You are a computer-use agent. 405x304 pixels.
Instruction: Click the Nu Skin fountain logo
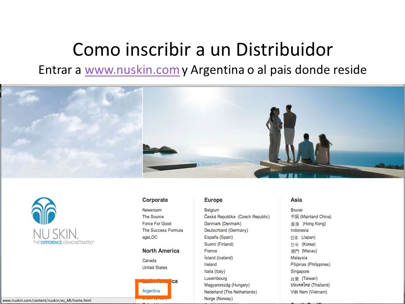(x=44, y=211)
